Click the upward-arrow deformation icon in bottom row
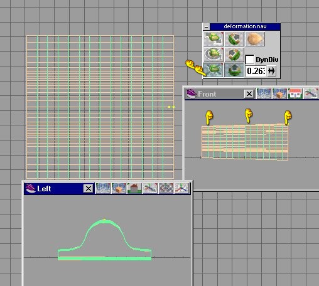 [x=234, y=70]
